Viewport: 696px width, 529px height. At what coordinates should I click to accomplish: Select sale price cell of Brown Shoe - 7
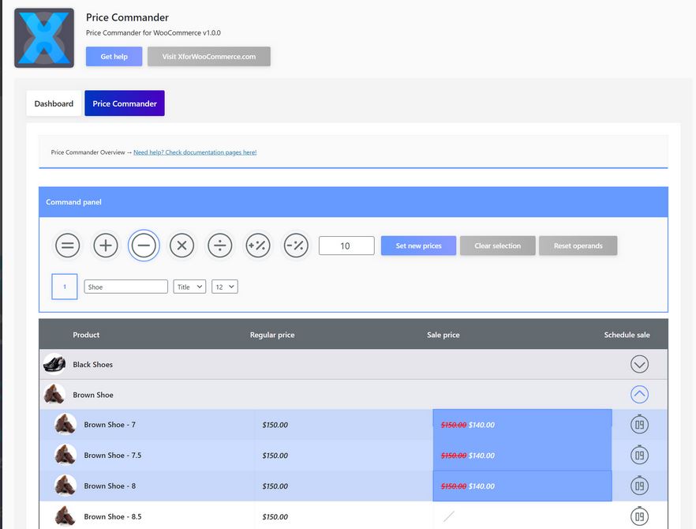tap(522, 425)
